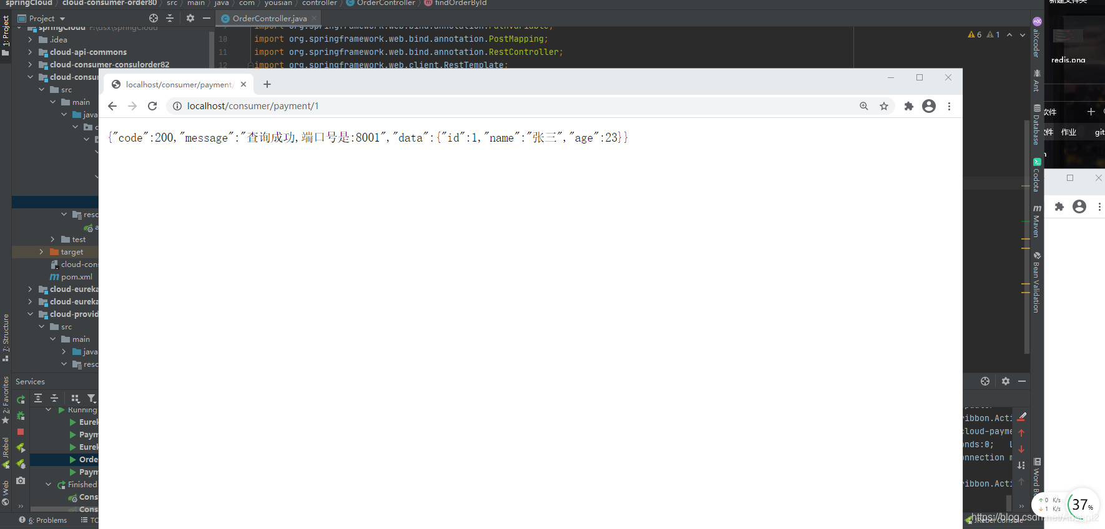The width and height of the screenshot is (1105, 529).
Task: Open the Group By icon in Services
Action: click(76, 398)
